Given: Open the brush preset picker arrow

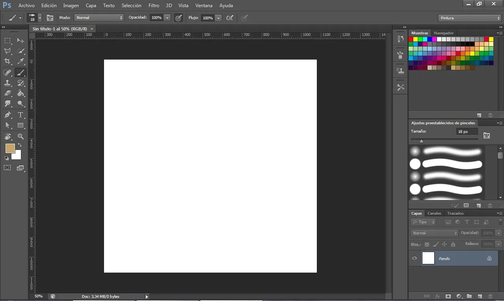Looking at the screenshot, I should 40,18.
